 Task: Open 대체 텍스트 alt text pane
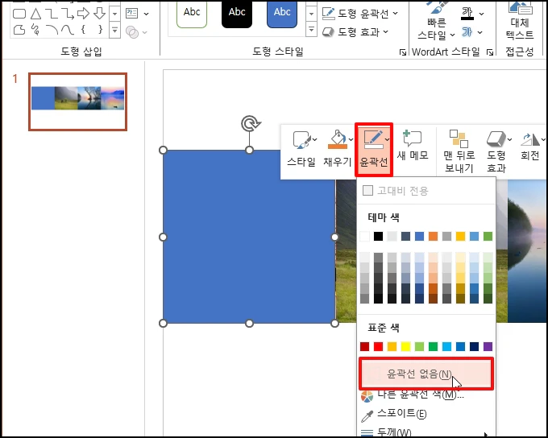[x=520, y=20]
